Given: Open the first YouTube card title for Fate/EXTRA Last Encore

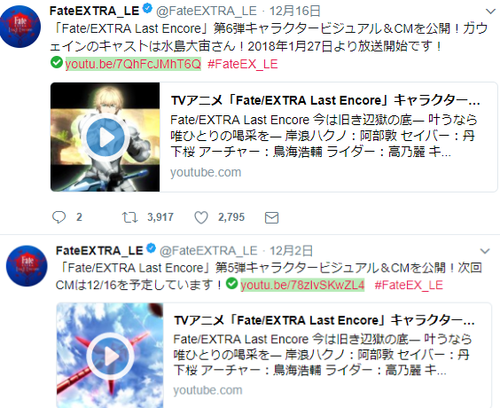Looking at the screenshot, I should coord(325,100).
